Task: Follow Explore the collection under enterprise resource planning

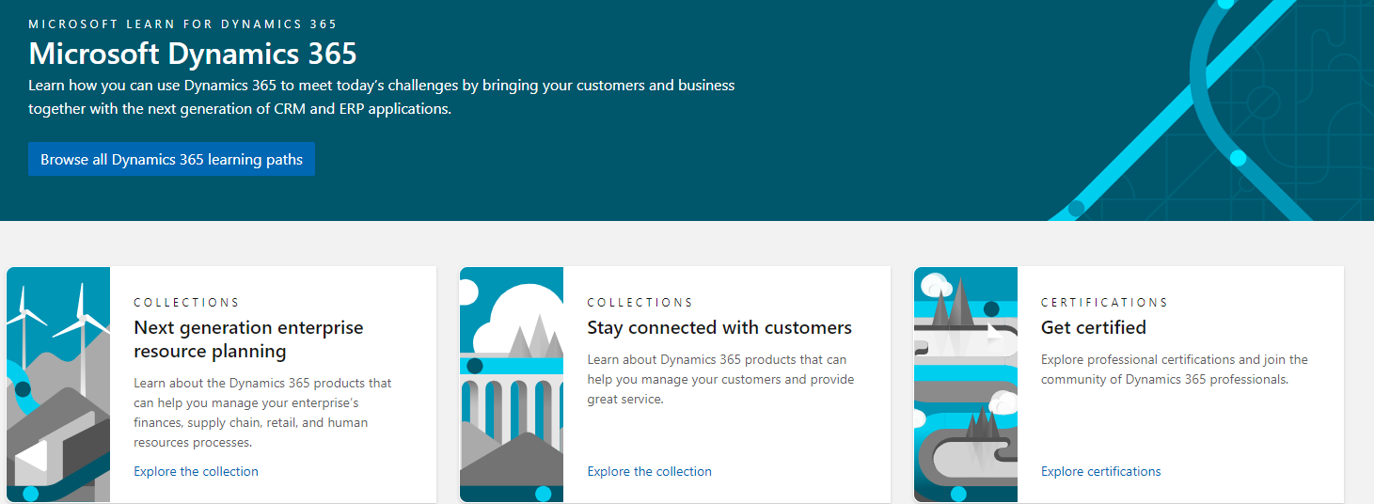Action: pyautogui.click(x=196, y=471)
